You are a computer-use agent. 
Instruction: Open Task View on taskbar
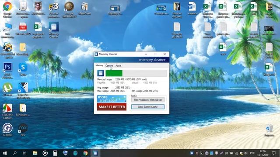(x=24, y=153)
